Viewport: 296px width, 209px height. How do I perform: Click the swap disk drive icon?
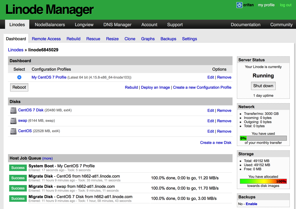click(13, 121)
